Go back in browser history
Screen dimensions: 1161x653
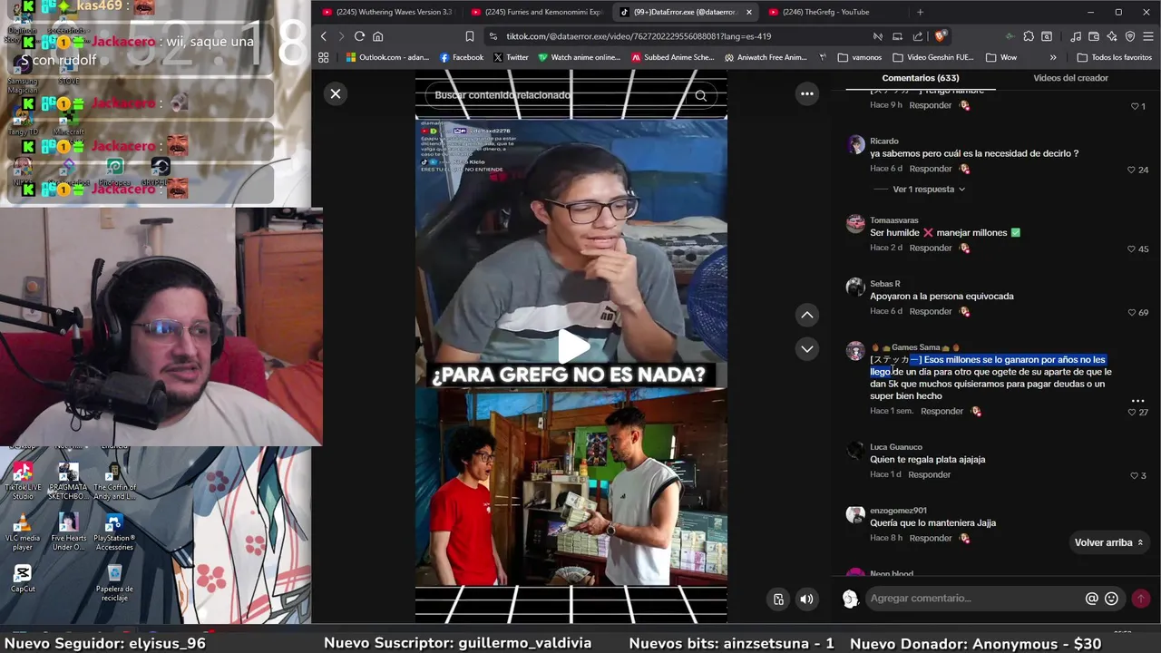coord(324,36)
